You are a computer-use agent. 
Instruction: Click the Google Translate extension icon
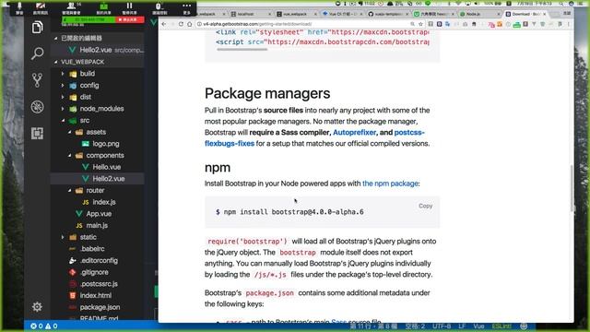(447, 24)
